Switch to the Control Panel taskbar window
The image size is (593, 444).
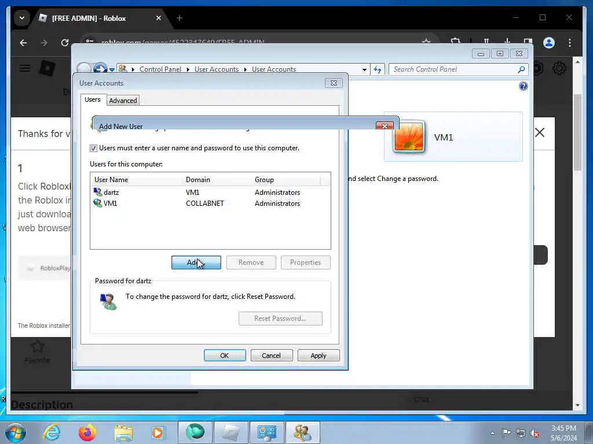click(266, 432)
